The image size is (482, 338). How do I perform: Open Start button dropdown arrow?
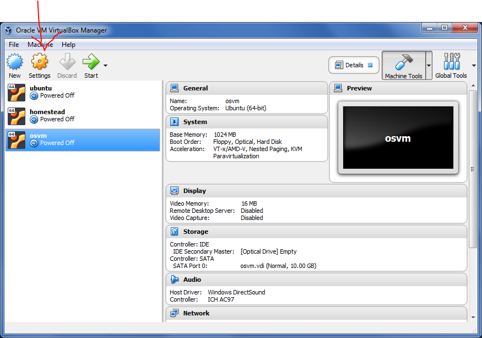tap(105, 65)
